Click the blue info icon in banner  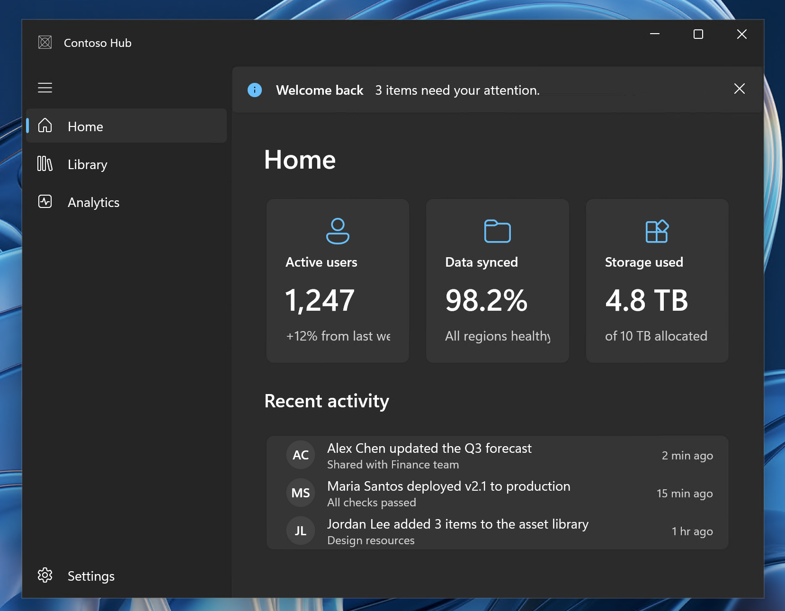point(255,90)
